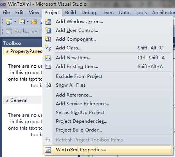This screenshot has height=157, width=175.
Task: Open the Edit menu
Action: [x=19, y=13]
